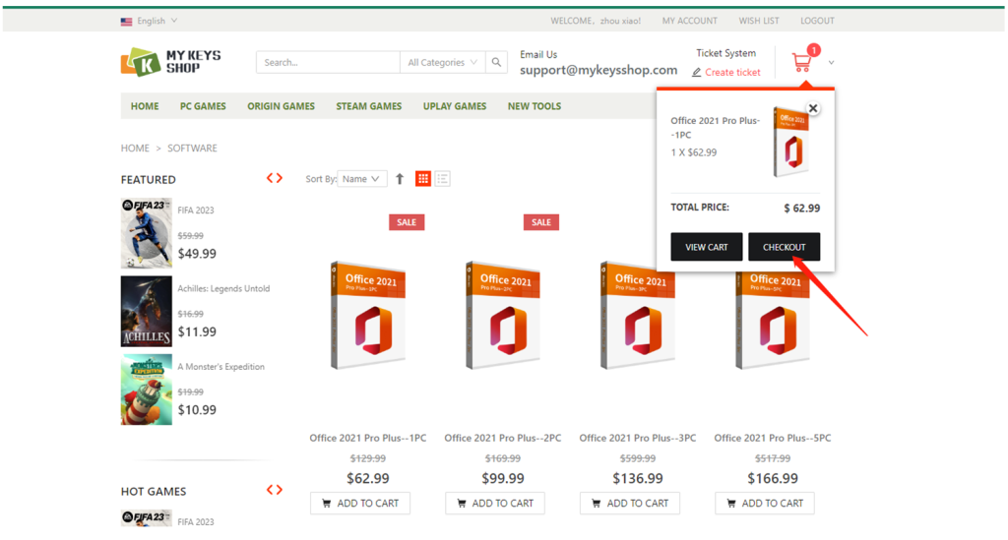This screenshot has width=1008, height=540.
Task: Add Office 2021 Pro Plus--1PC to cart
Action: point(360,504)
